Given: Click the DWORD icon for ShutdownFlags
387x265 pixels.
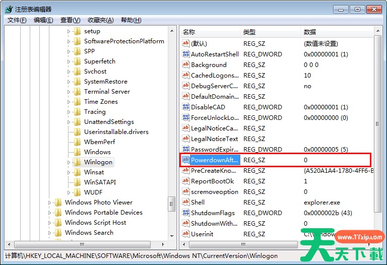Looking at the screenshot, I should point(185,213).
